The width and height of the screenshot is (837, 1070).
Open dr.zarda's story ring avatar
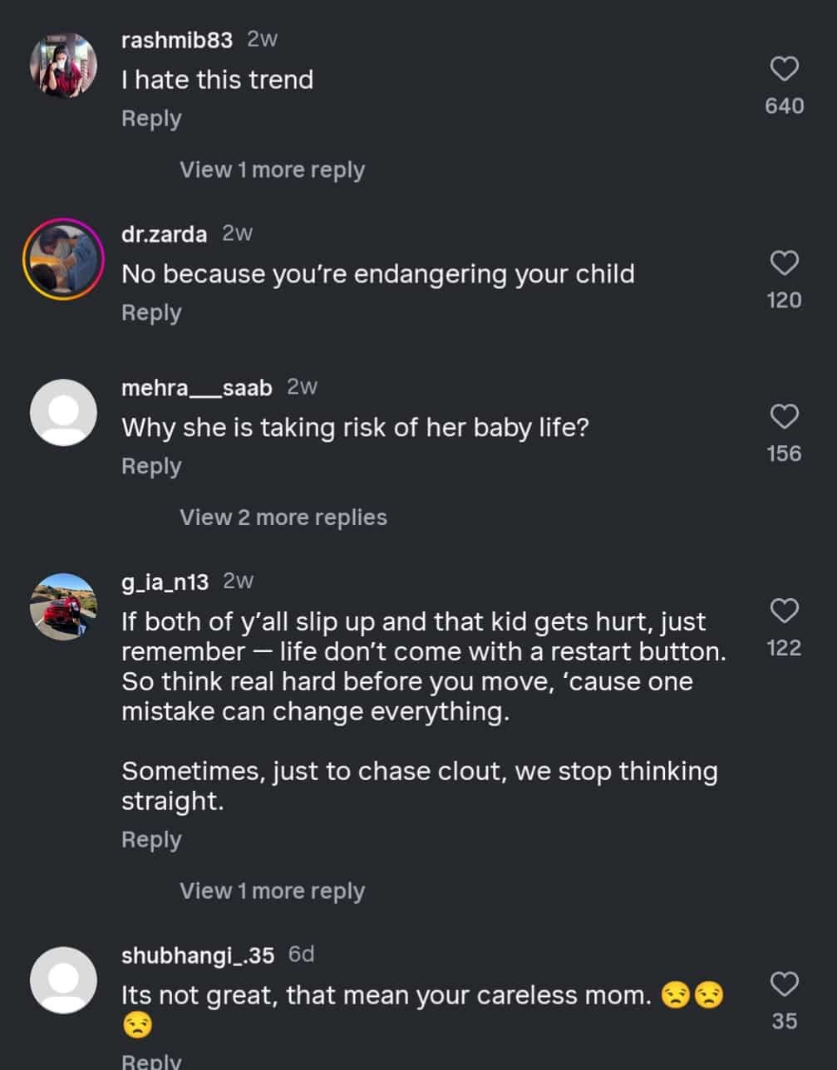point(63,259)
